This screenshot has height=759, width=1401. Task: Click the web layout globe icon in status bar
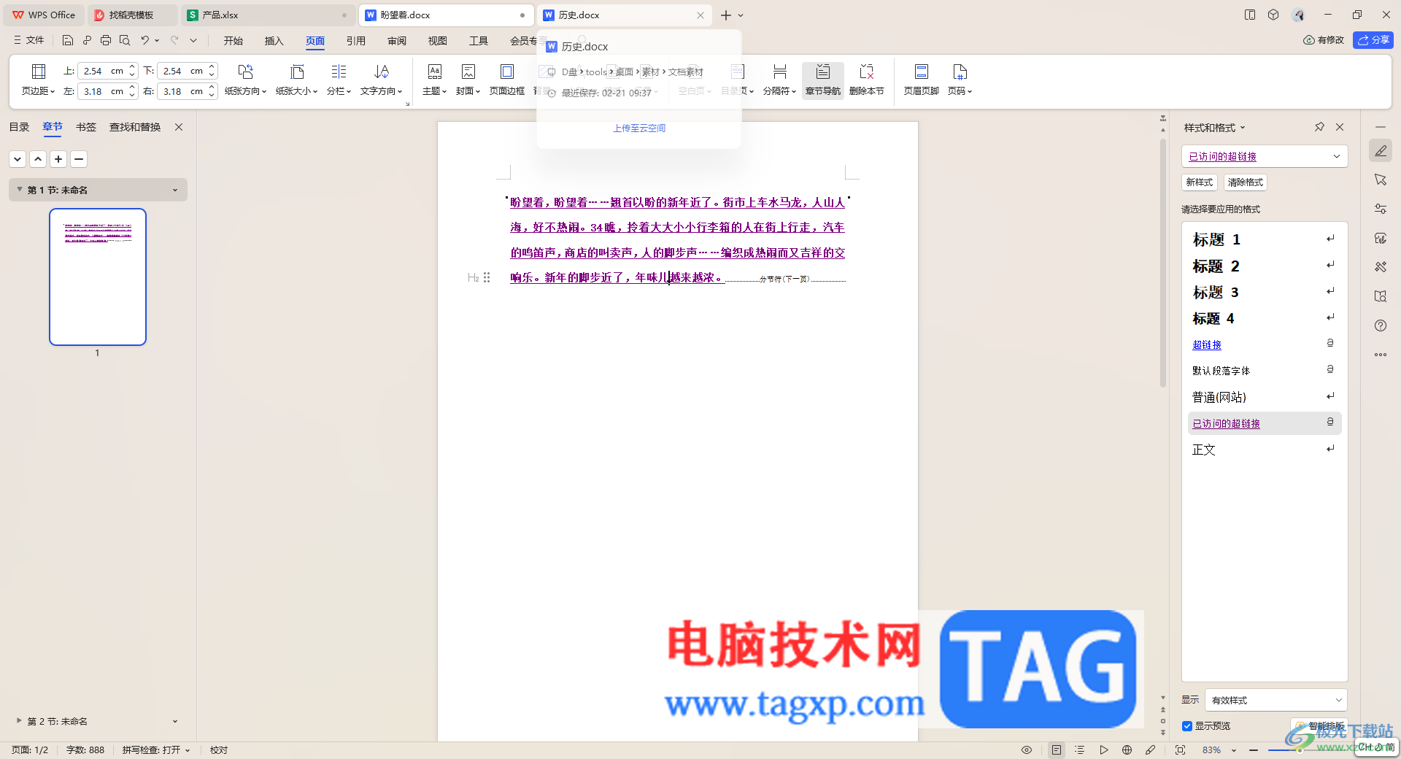coord(1127,750)
